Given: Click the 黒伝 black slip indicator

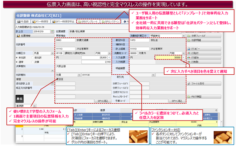Looking at the screenshot, I should pyautogui.click(x=19, y=99).
